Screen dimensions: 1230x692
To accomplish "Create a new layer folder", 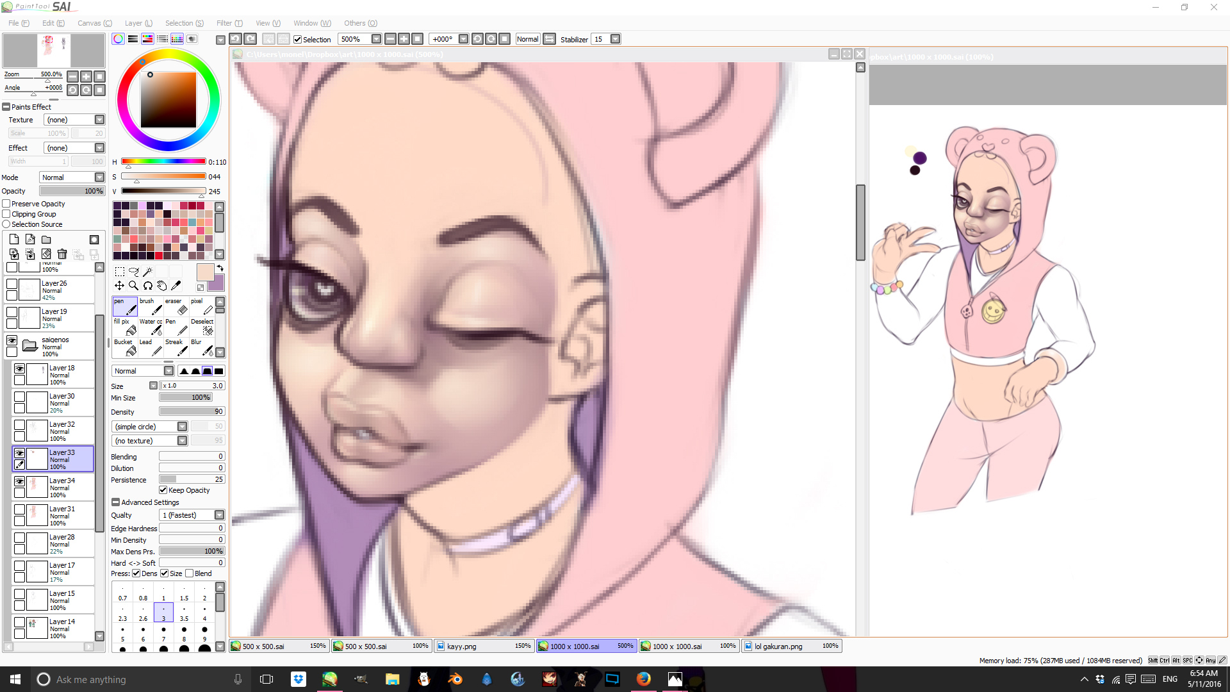I will tap(46, 240).
